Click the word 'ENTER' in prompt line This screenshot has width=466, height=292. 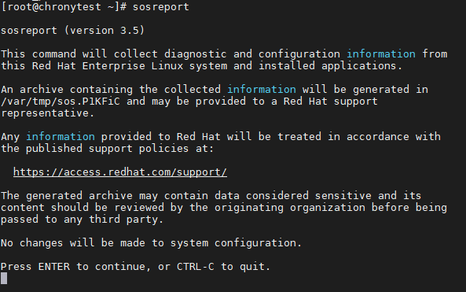[x=54, y=266]
